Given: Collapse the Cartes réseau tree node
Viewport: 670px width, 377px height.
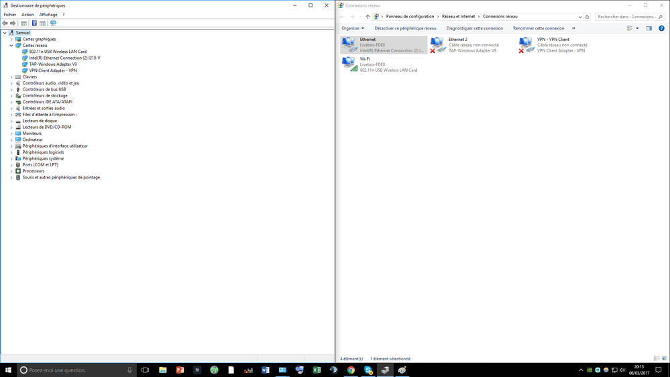Looking at the screenshot, I should [11, 46].
